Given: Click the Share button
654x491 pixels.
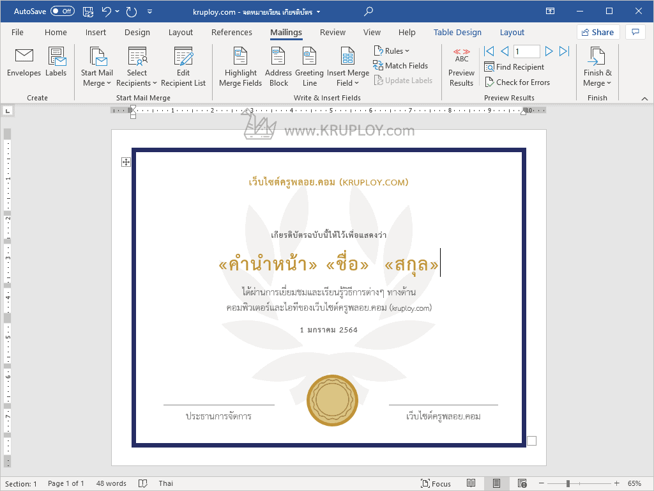Looking at the screenshot, I should pyautogui.click(x=598, y=32).
